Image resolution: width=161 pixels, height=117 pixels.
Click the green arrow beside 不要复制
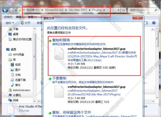click(x=50, y=79)
